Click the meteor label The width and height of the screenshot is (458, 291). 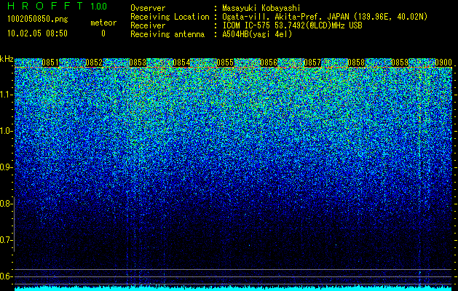[x=103, y=23]
